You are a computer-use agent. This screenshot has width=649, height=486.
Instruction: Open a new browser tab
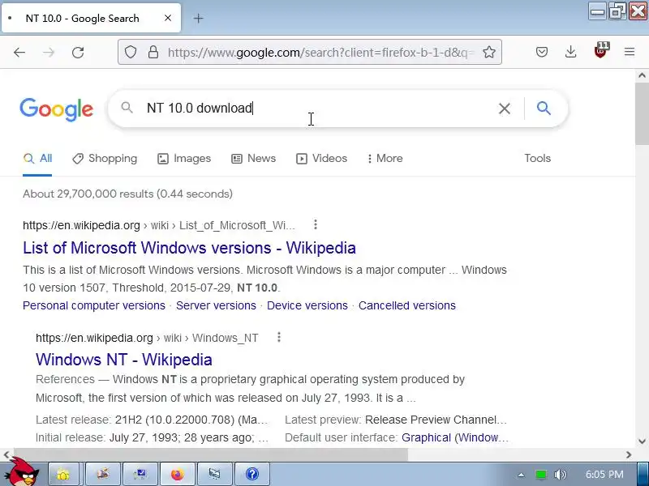coord(198,18)
